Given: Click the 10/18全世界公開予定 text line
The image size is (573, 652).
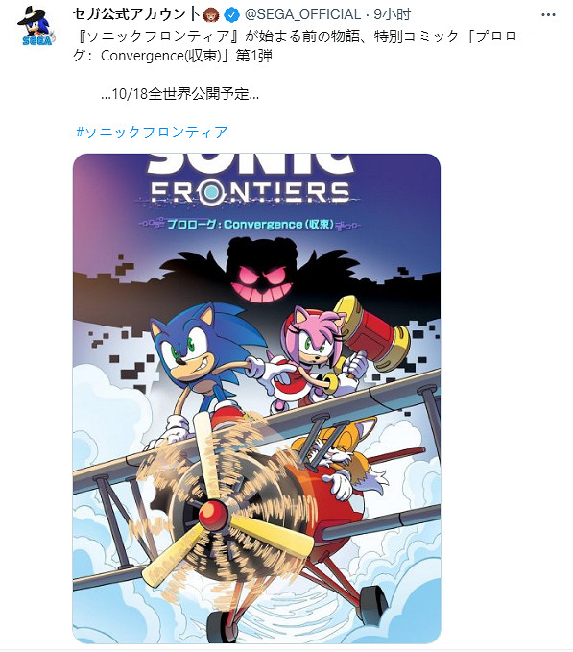Looking at the screenshot, I should click(x=179, y=94).
